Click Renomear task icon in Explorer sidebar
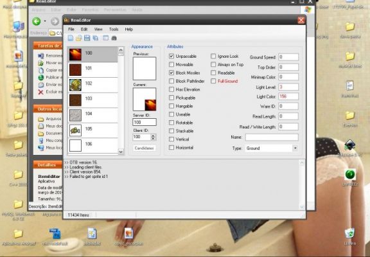 click(41, 56)
